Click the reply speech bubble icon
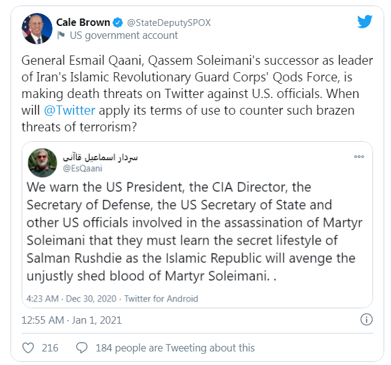The image size is (391, 365). coord(81,348)
